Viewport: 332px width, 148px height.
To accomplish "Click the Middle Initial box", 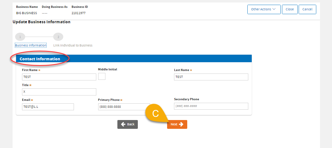I will (x=102, y=76).
